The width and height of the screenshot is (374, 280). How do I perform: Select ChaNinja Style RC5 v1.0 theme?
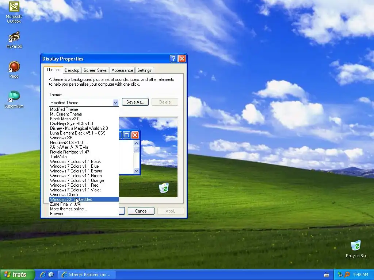tap(84, 124)
